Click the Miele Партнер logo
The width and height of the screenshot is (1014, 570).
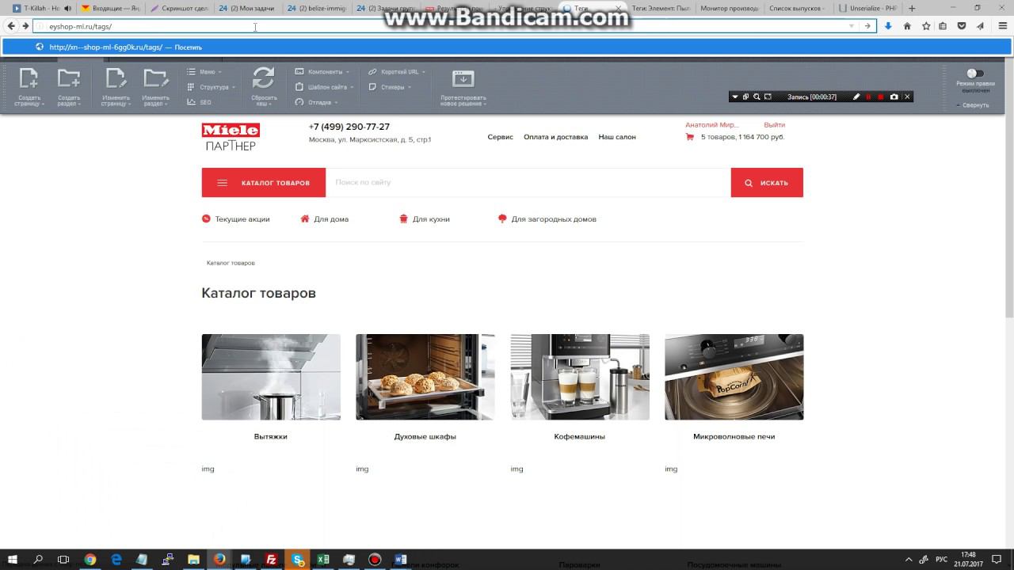231,137
